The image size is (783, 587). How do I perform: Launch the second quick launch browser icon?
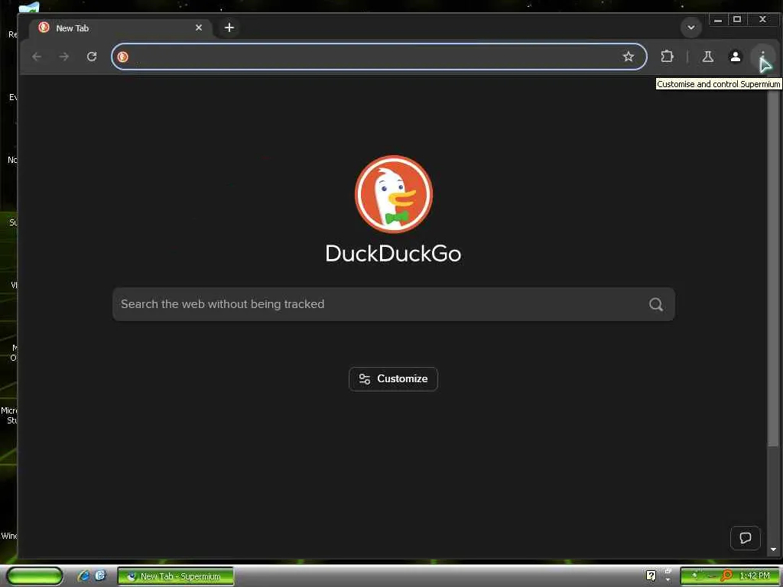100,576
